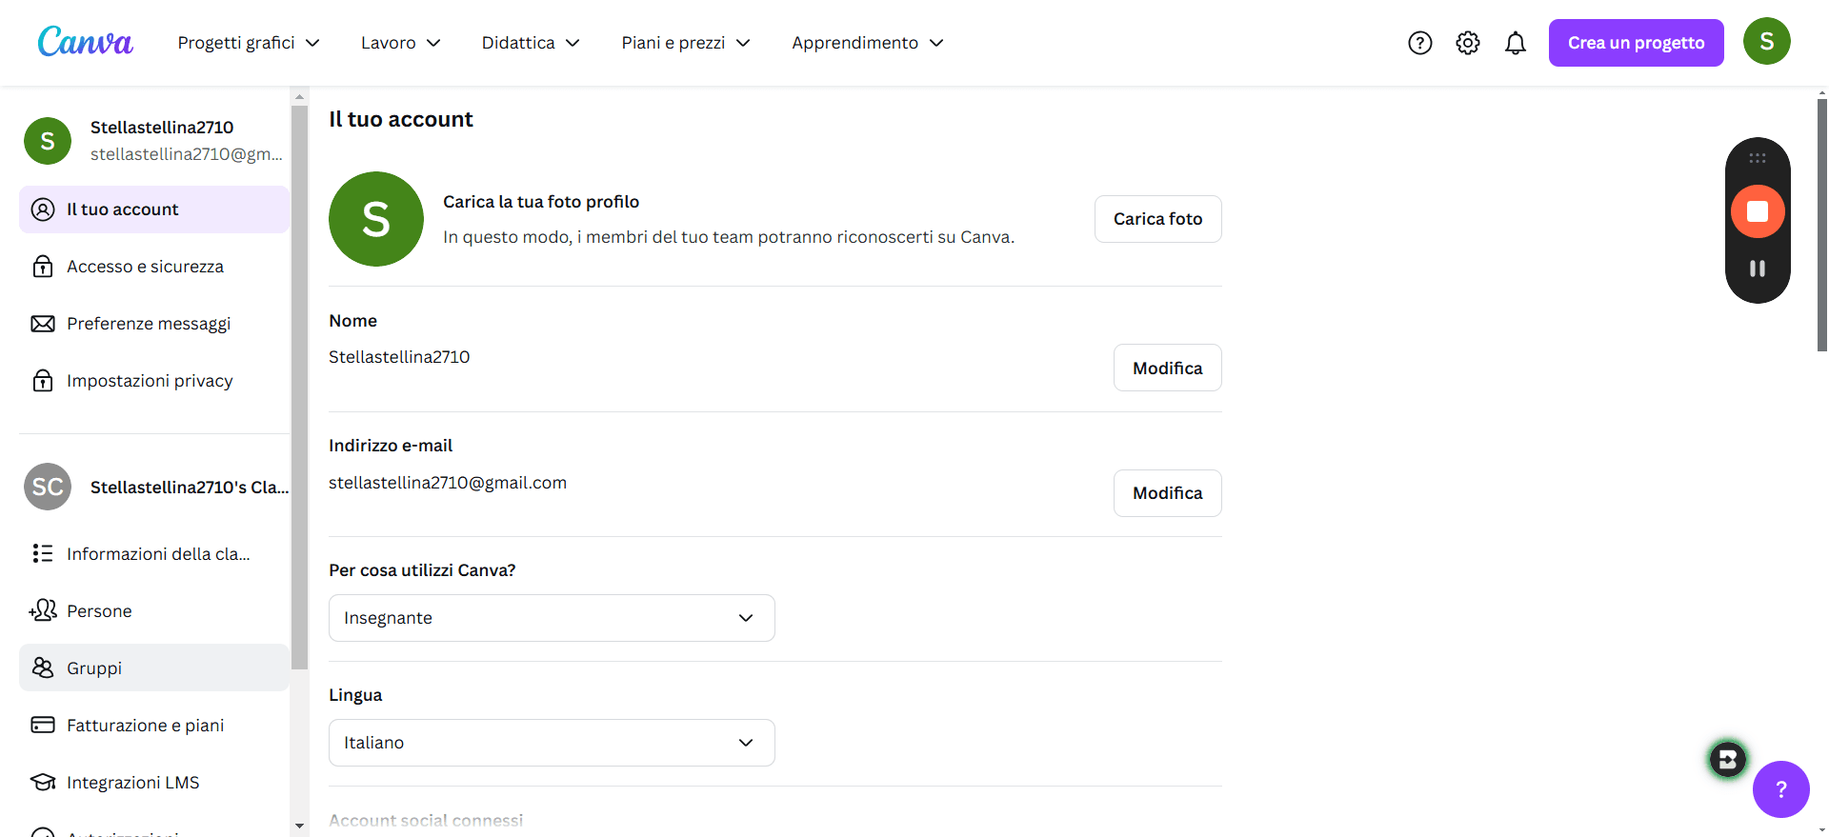Stop the screen recording with red button

[1758, 211]
